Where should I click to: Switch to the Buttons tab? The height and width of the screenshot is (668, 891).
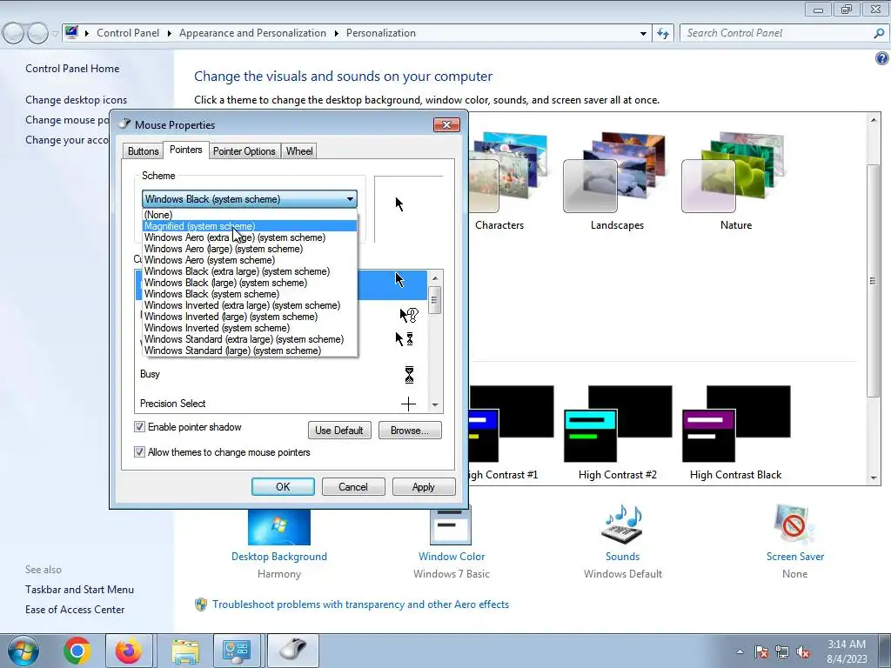click(143, 151)
